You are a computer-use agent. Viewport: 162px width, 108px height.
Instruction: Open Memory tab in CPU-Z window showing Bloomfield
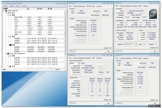135,6
